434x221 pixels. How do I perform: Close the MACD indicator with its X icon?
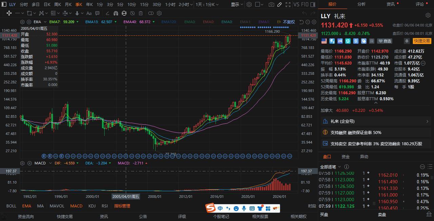[29, 163]
